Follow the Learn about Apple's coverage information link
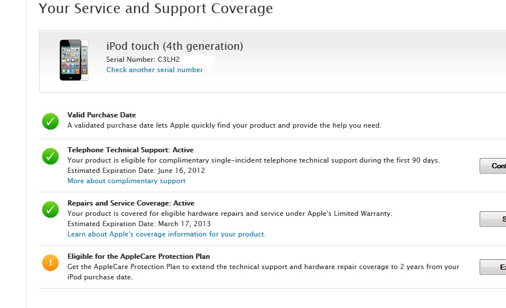Viewport: 506px width, 308px height. tap(166, 234)
